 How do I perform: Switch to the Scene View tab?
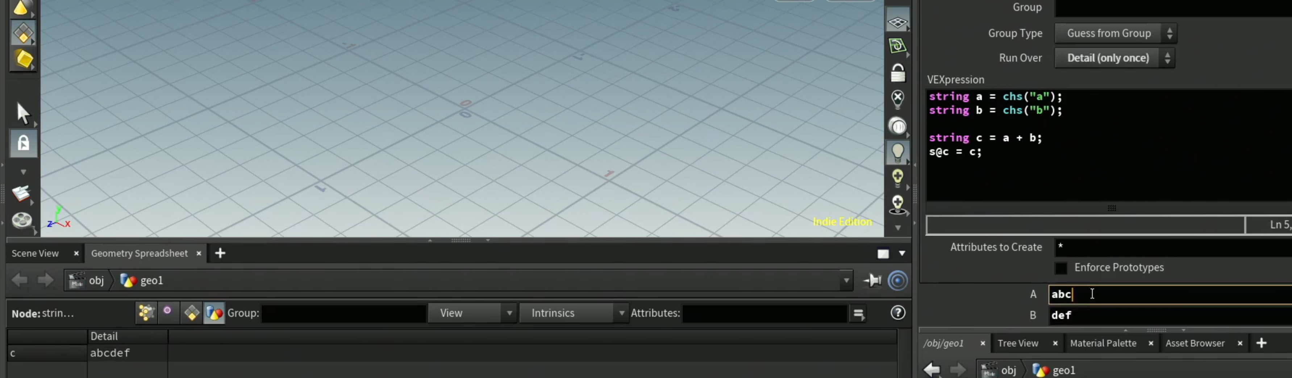35,253
